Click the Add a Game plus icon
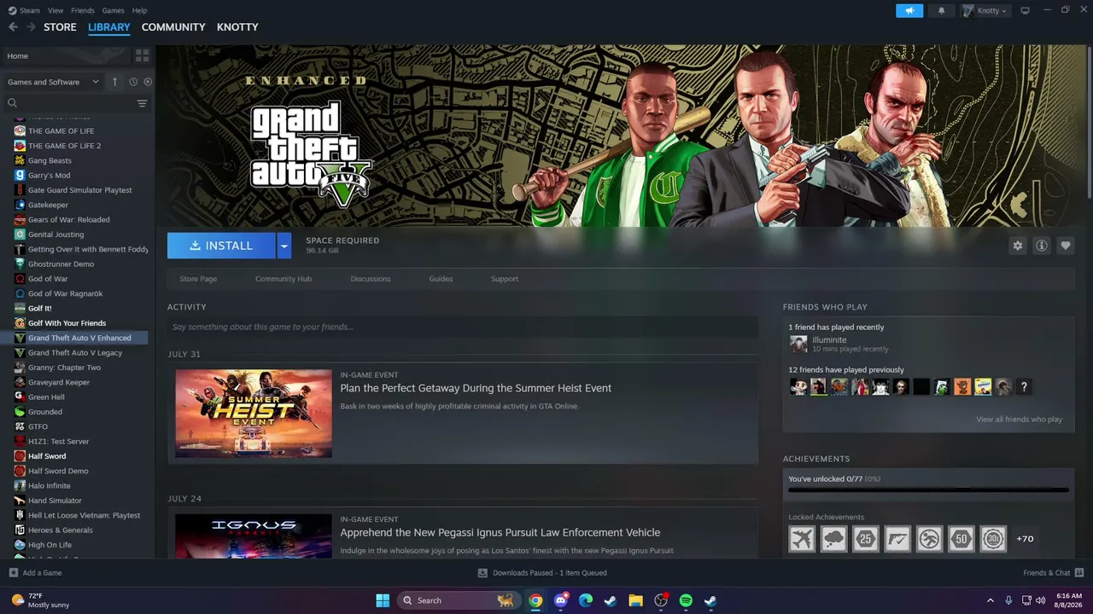The height and width of the screenshot is (614, 1093). click(x=13, y=573)
